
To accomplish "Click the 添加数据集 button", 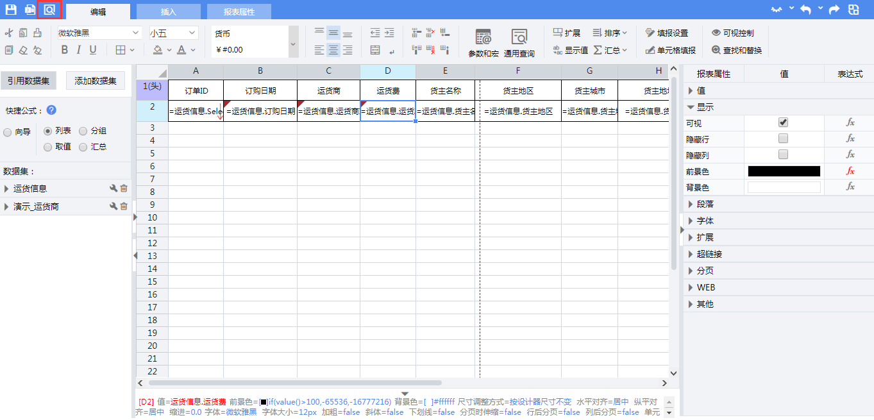I will (x=96, y=81).
